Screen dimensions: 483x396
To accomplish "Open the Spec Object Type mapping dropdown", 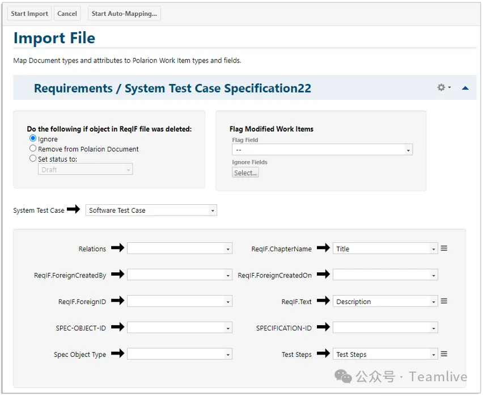I will [x=180, y=354].
